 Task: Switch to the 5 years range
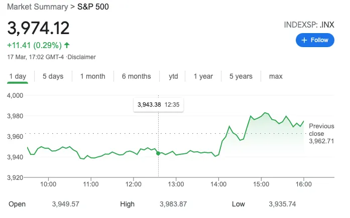tap(241, 76)
